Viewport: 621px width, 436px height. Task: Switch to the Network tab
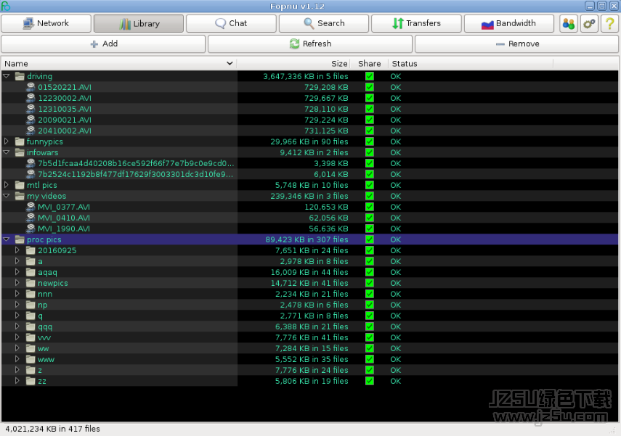click(46, 23)
